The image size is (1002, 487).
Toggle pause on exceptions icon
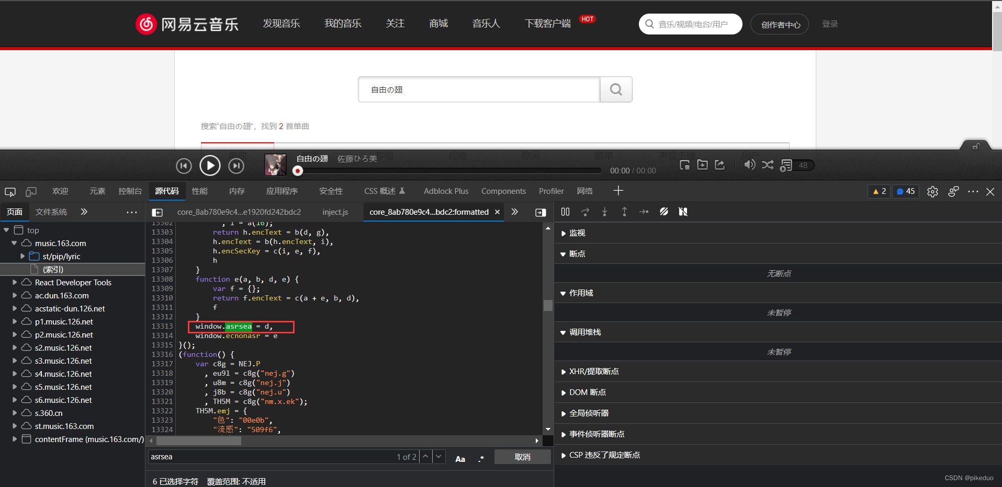683,212
